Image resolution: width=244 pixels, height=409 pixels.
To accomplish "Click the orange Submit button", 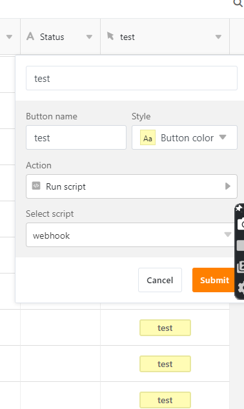I will click(x=214, y=280).
